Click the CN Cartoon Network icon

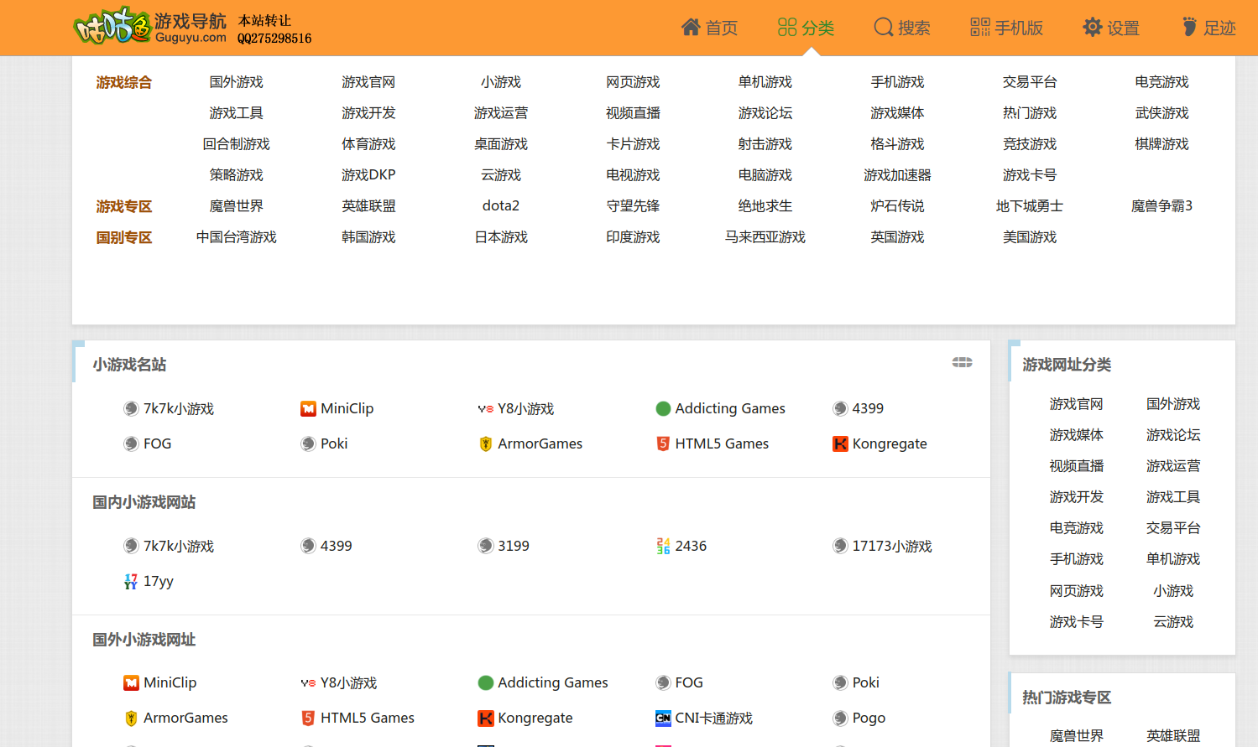(663, 718)
